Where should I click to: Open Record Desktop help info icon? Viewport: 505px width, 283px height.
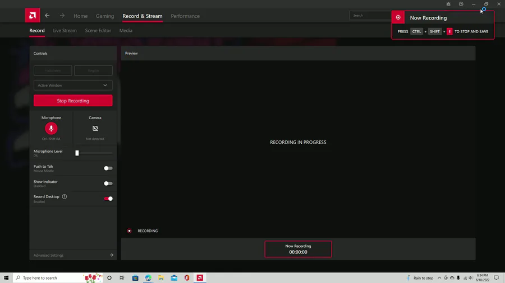pyautogui.click(x=65, y=196)
